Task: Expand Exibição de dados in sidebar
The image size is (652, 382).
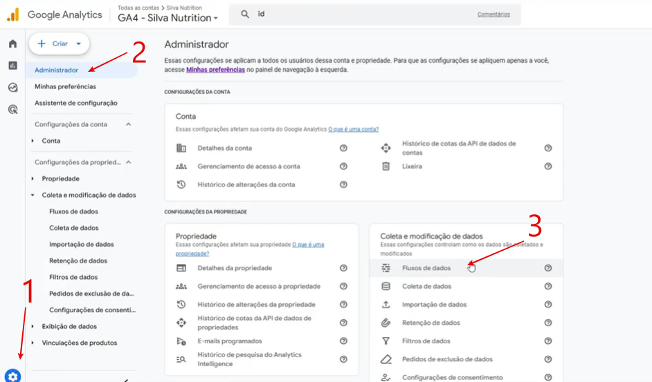Action: [33, 327]
